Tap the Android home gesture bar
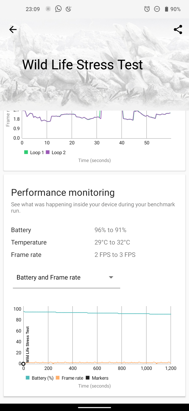This screenshot has width=189, height=411. coord(94,407)
